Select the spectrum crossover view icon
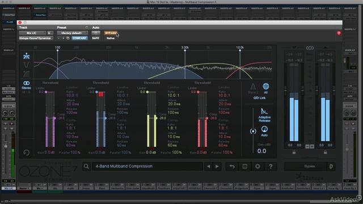This screenshot has height=204, width=363. coord(27,56)
